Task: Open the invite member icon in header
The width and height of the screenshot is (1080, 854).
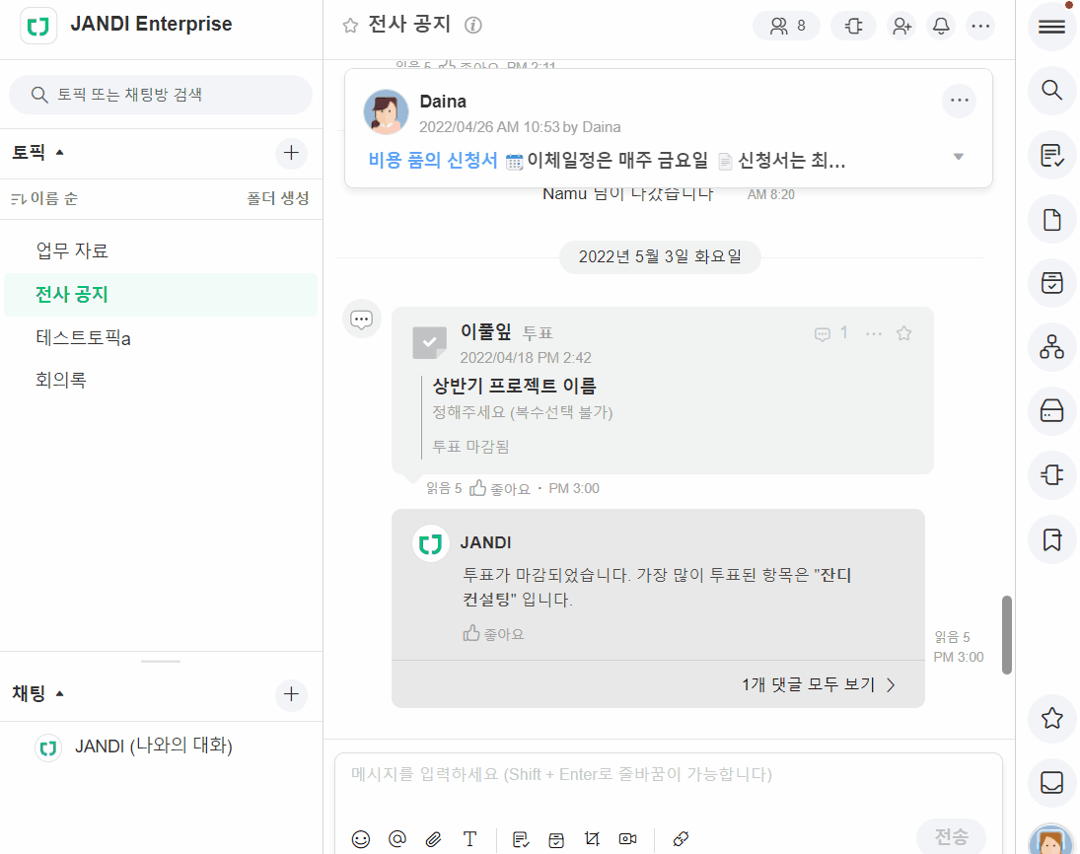Action: pyautogui.click(x=901, y=27)
